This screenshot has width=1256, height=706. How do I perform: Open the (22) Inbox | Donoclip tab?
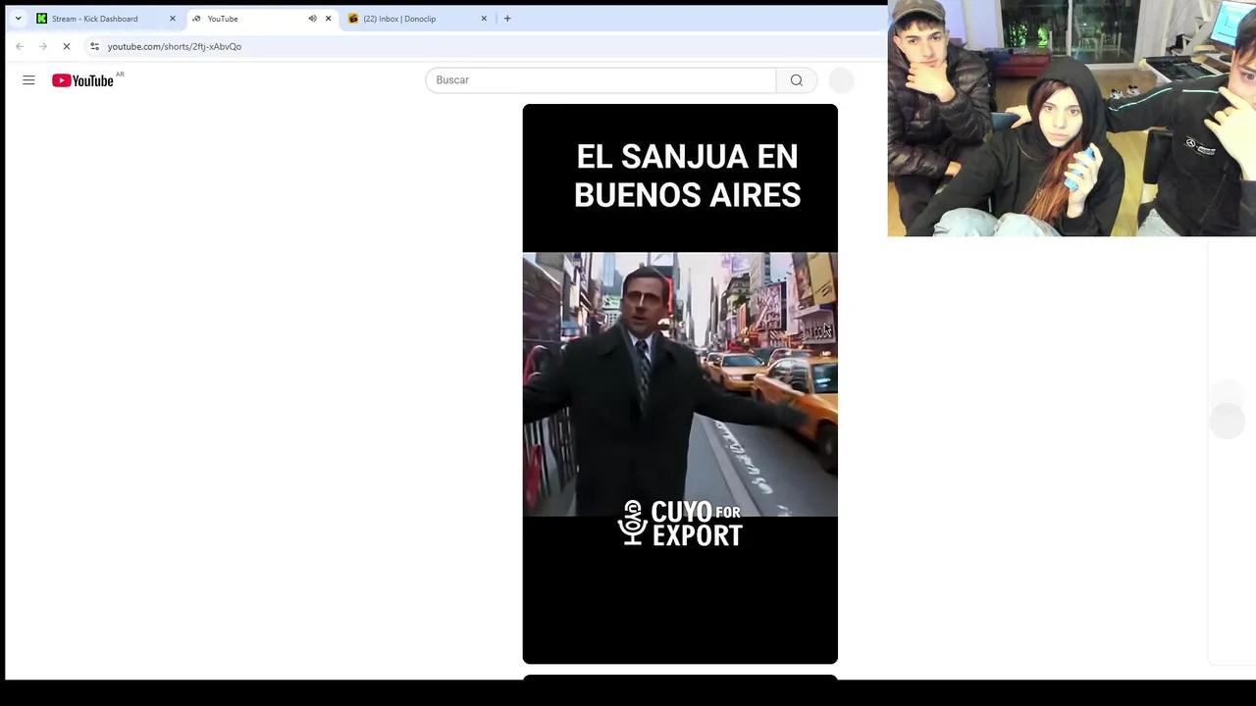tap(418, 19)
